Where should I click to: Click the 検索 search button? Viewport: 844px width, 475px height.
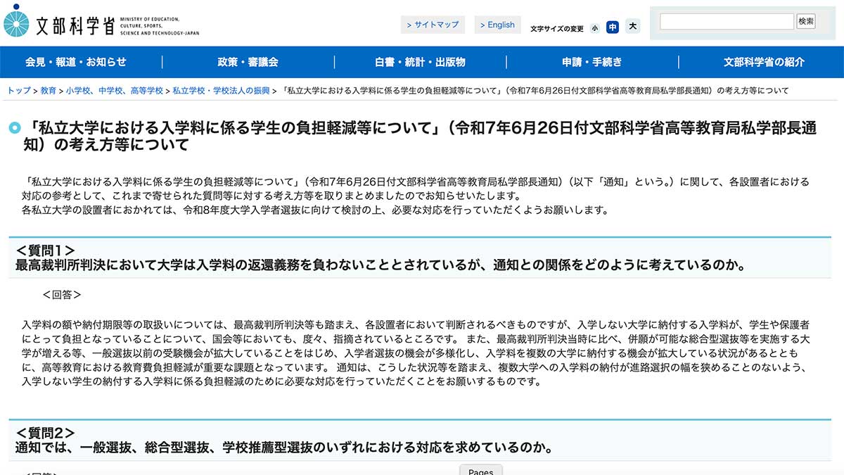point(806,21)
